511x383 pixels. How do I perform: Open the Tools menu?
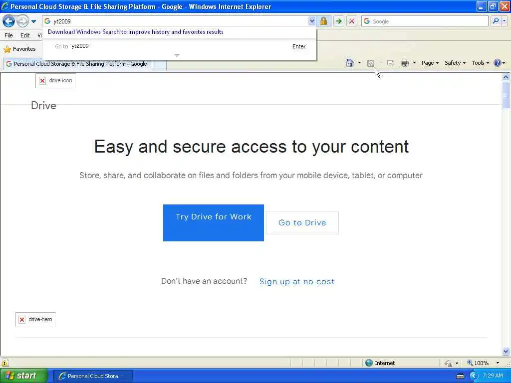(481, 63)
